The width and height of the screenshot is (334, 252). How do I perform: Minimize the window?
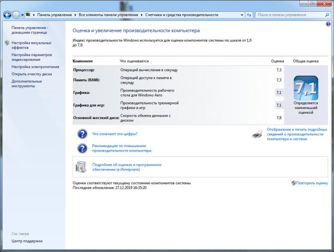coord(304,4)
